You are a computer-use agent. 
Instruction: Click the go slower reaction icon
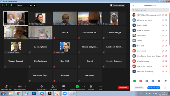[147, 81]
